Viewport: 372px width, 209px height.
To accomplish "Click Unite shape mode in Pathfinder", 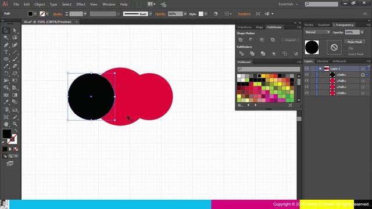I will [x=240, y=39].
